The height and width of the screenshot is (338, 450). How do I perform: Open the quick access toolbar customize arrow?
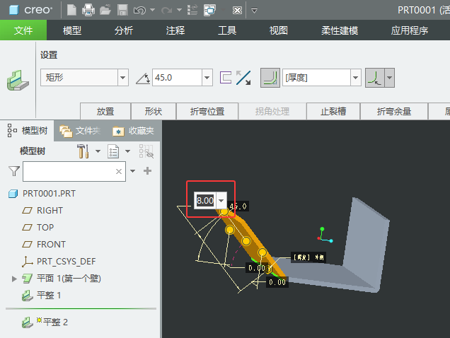click(x=254, y=11)
